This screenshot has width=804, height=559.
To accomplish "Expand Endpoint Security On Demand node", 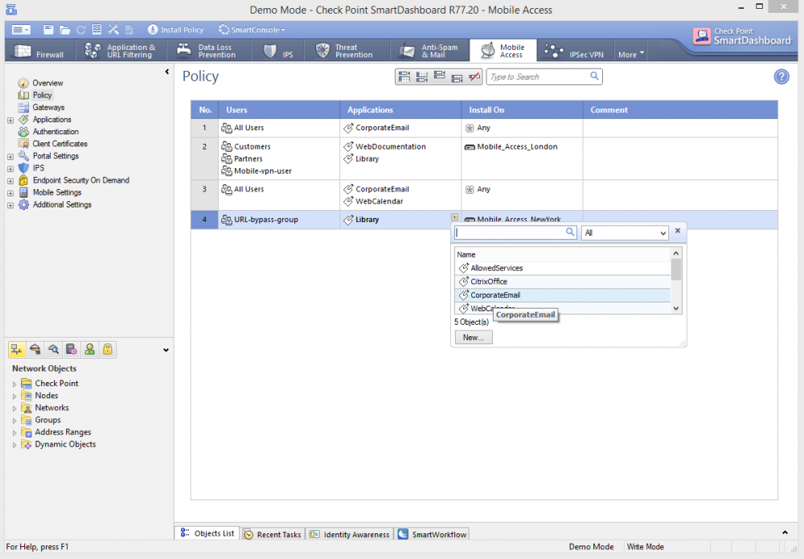I will coord(10,181).
